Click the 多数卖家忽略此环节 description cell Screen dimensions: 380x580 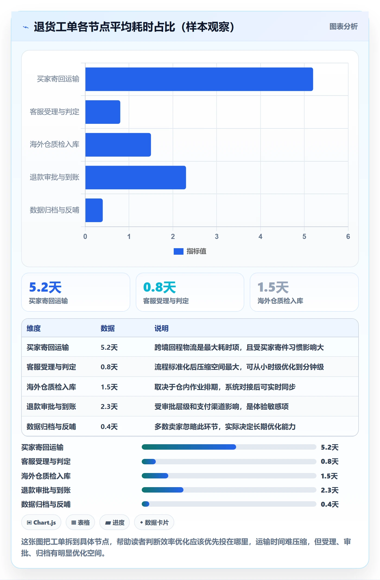tap(225, 427)
